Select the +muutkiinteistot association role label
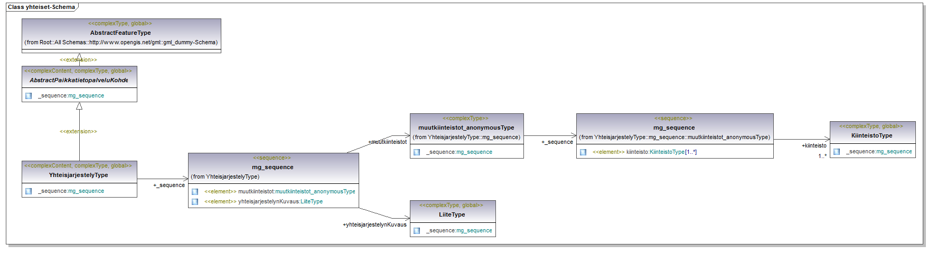 [x=388, y=142]
